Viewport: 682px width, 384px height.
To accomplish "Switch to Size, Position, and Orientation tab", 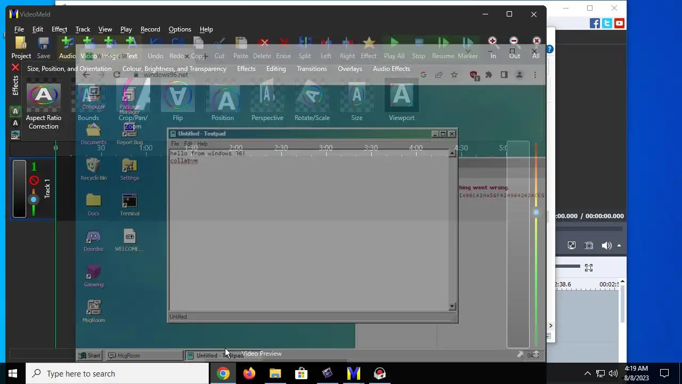I will [69, 69].
